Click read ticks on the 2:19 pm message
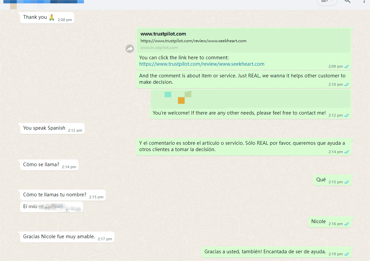Screen dimensions: 370x261 tap(347, 254)
